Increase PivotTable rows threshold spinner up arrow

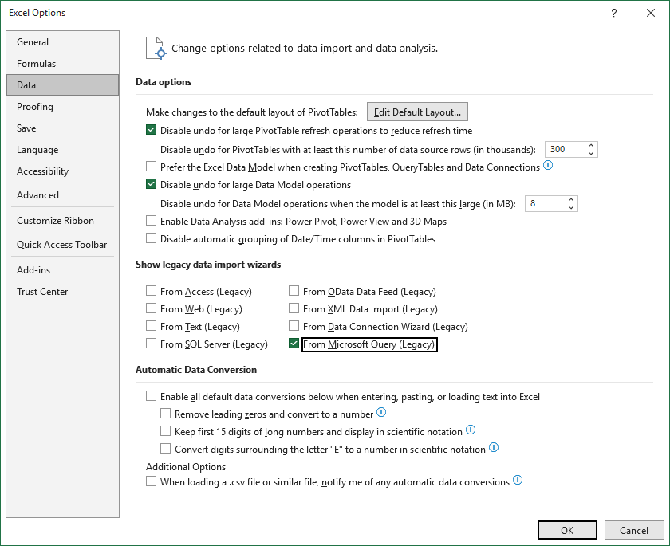[x=591, y=146]
